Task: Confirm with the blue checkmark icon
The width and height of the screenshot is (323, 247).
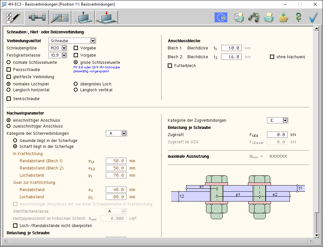Action: [313, 17]
